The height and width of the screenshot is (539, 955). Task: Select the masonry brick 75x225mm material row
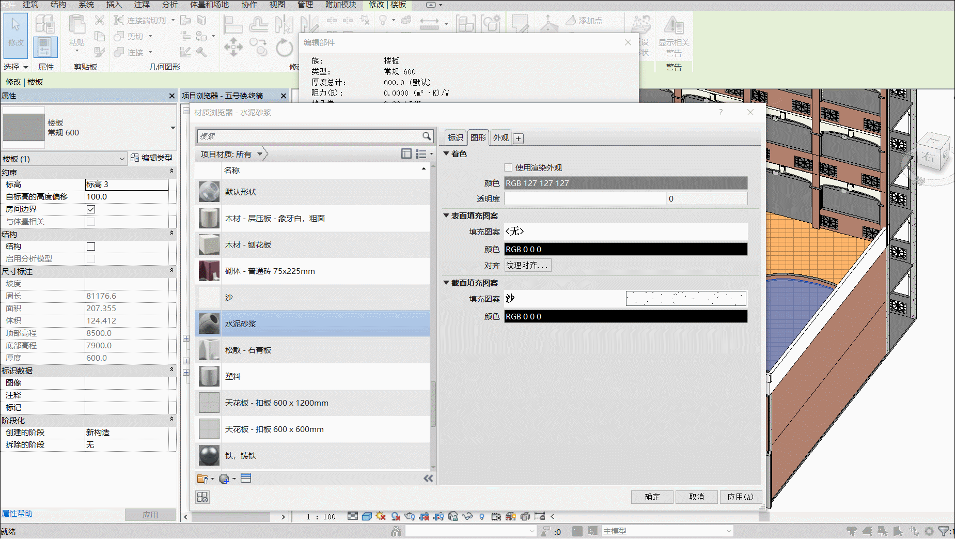(312, 271)
